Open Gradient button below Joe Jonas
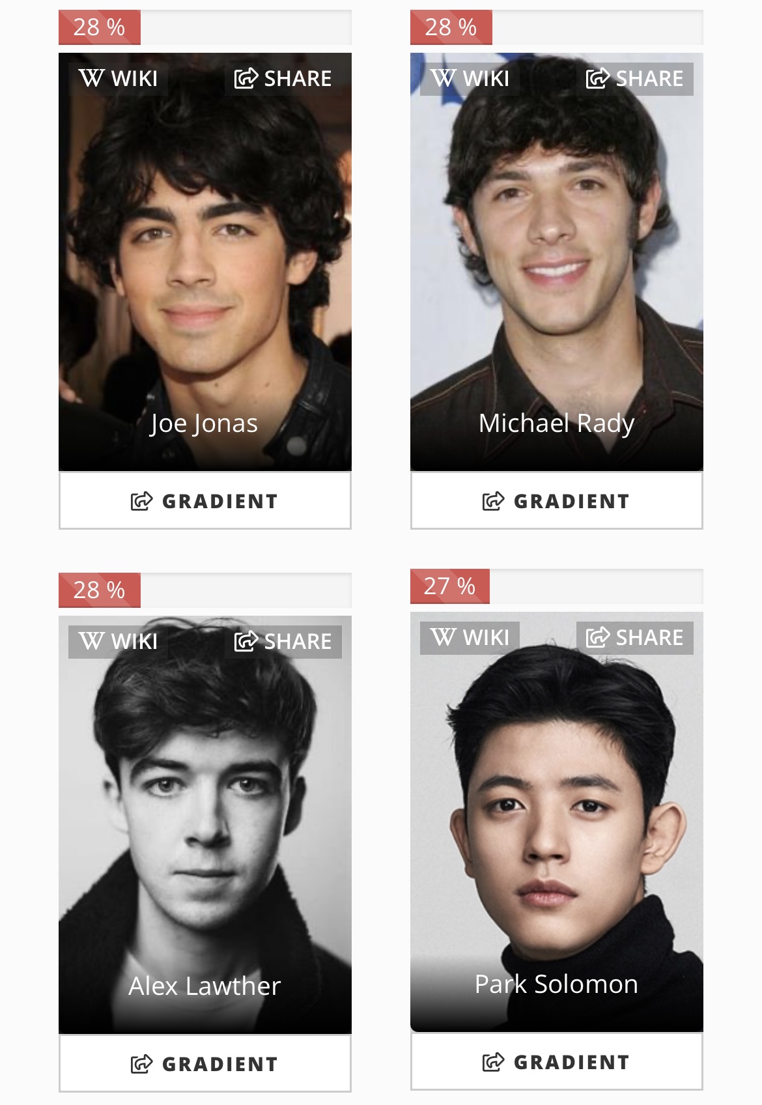This screenshot has width=762, height=1105. 205,501
